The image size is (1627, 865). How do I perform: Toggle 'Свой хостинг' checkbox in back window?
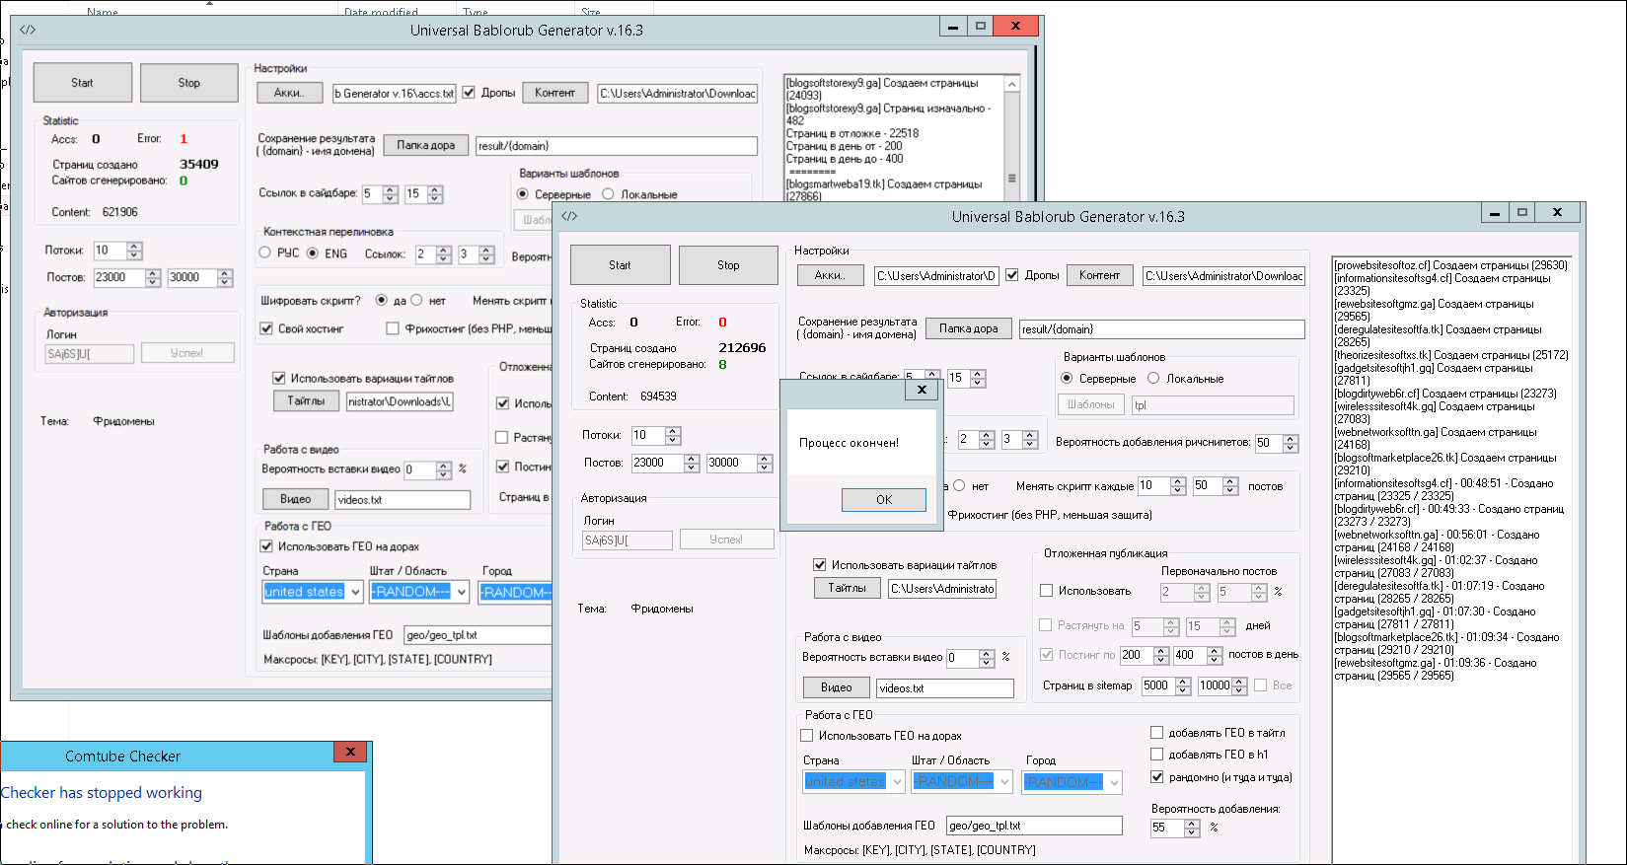tap(266, 328)
